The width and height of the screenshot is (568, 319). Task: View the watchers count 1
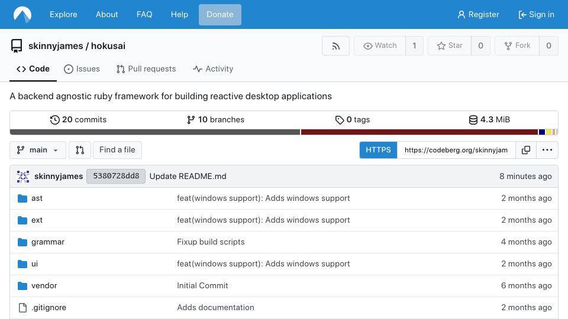(414, 46)
